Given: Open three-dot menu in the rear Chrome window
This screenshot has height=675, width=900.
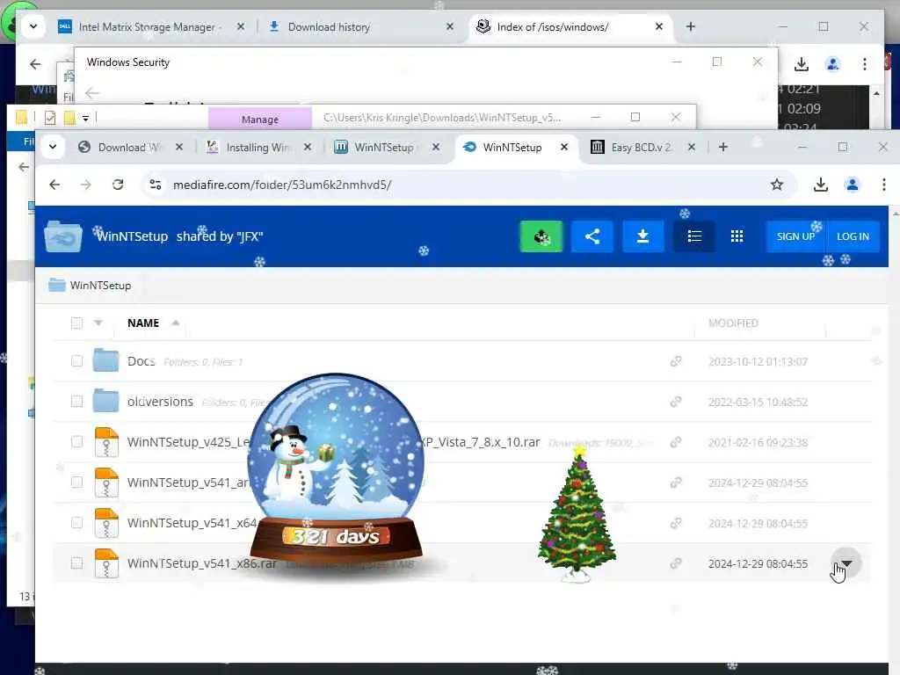Looking at the screenshot, I should [x=865, y=64].
